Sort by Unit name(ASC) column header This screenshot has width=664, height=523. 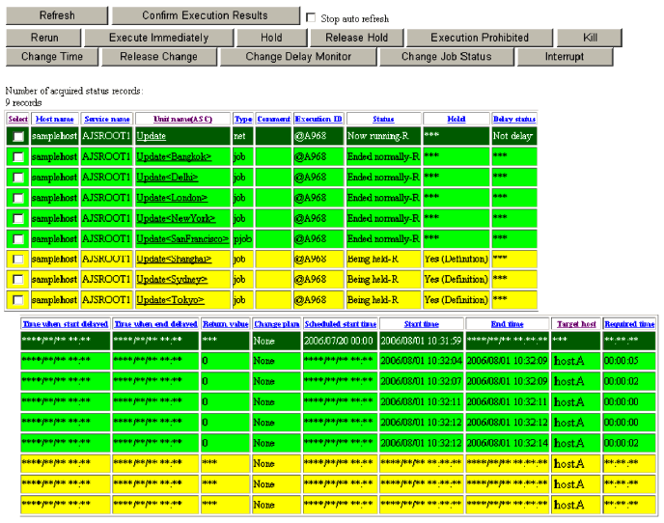pyautogui.click(x=181, y=119)
